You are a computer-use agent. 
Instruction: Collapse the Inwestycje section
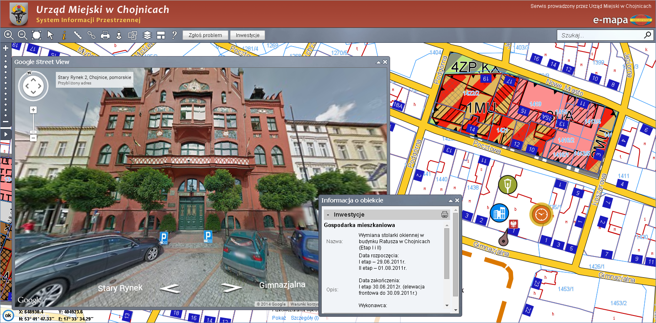pyautogui.click(x=328, y=215)
